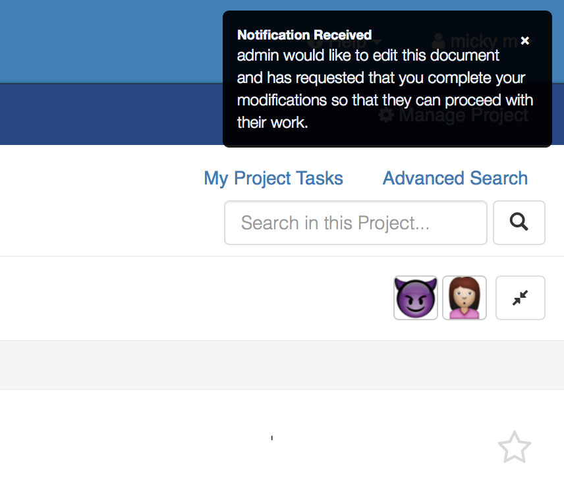Expand the caret arrow after micky m
The height and width of the screenshot is (481, 564).
point(529,40)
